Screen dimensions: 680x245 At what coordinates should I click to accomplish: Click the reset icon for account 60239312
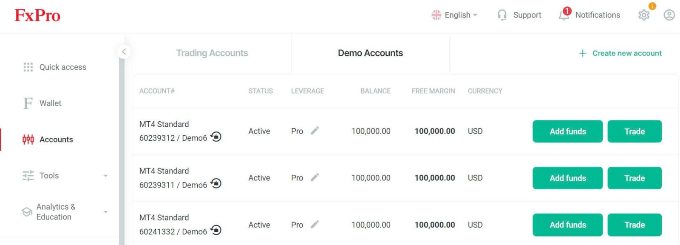(216, 137)
